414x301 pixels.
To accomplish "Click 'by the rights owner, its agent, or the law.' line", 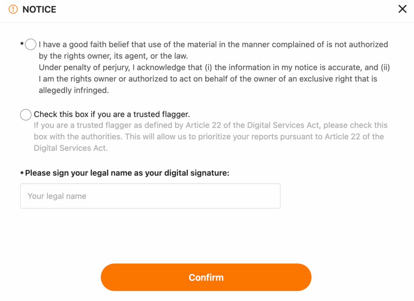I will click(113, 56).
